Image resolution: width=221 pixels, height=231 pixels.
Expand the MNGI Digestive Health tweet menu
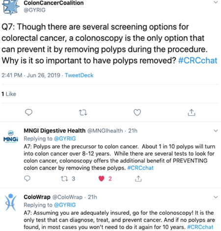[x=216, y=131]
